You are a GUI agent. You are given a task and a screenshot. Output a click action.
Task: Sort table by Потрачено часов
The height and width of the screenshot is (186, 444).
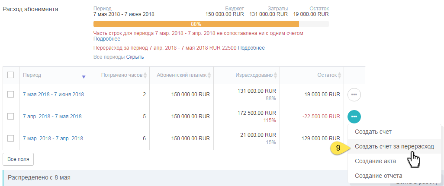pos(145,76)
